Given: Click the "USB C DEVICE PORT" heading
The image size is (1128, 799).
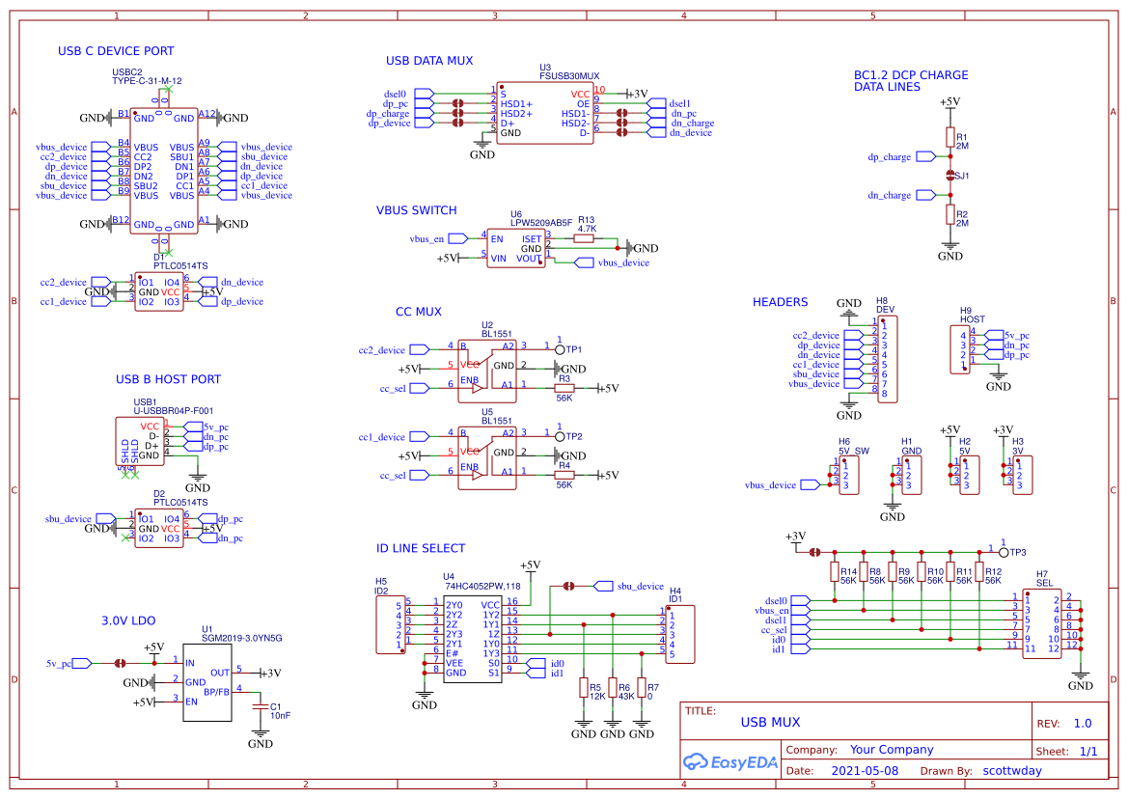Looking at the screenshot, I should [116, 51].
